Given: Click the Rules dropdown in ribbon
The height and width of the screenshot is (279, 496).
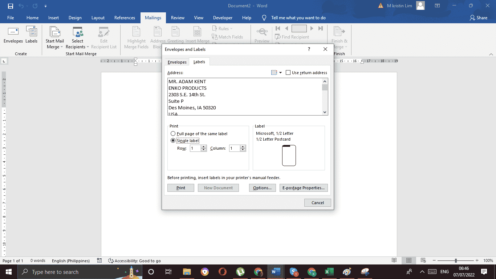Looking at the screenshot, I should [222, 29].
